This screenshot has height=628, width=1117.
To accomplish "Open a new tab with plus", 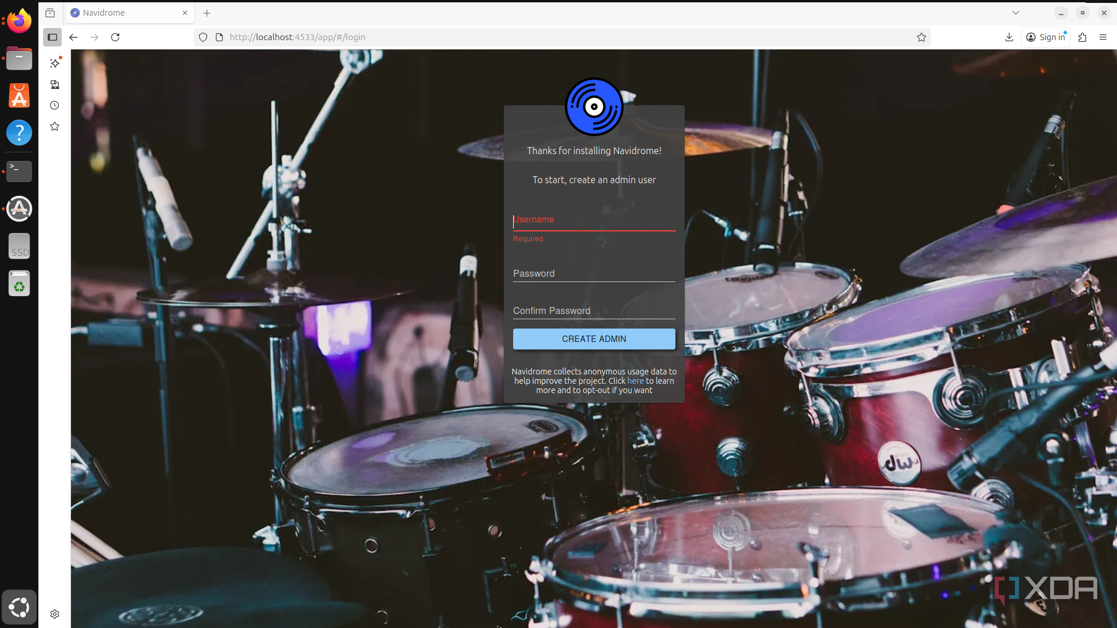I will (x=207, y=13).
